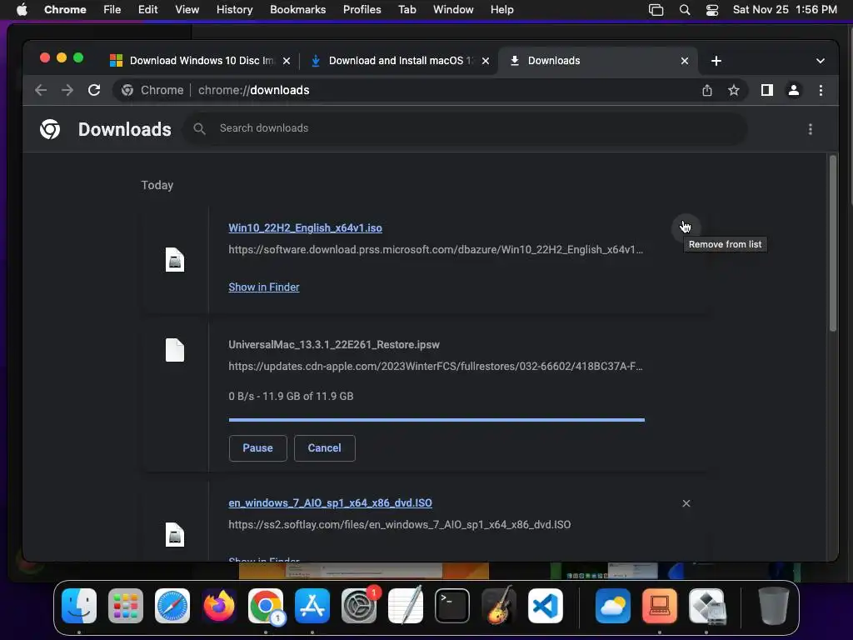Open Terminal from the Dock
The height and width of the screenshot is (640, 853).
tap(452, 606)
